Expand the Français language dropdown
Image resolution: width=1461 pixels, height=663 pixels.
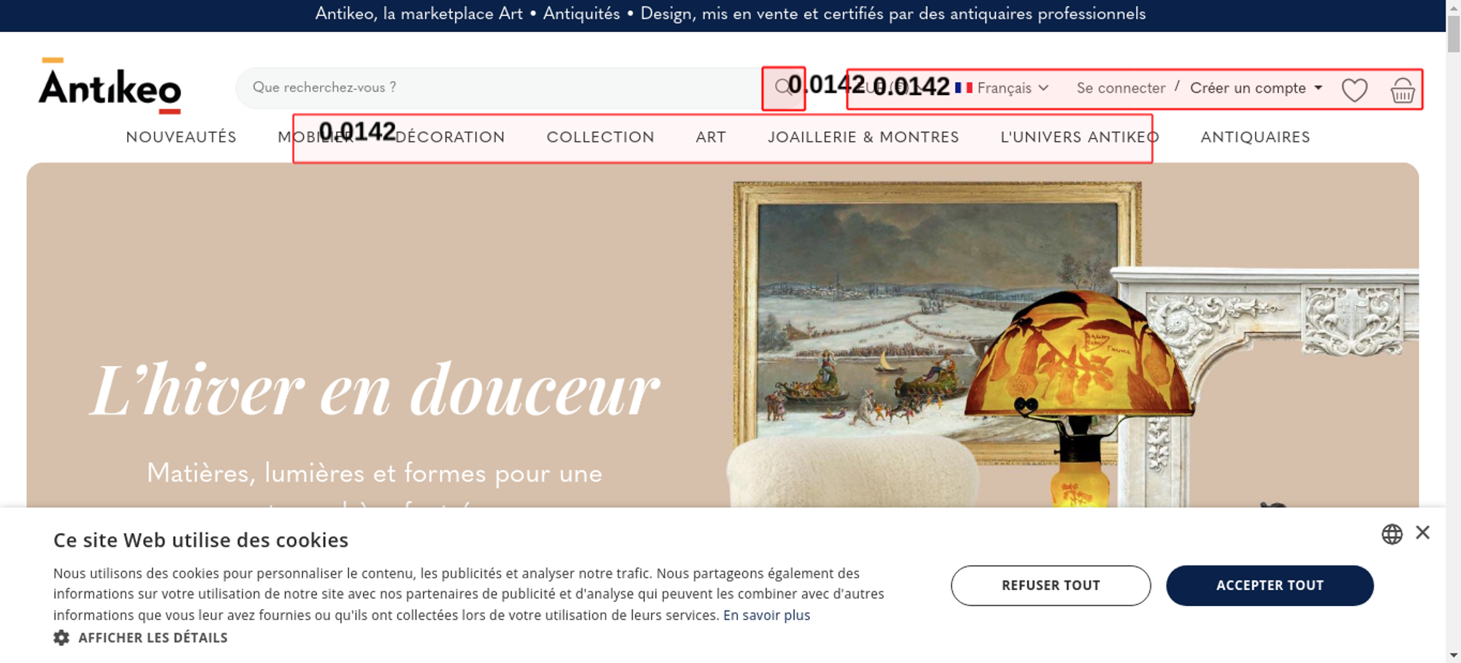pos(1012,88)
